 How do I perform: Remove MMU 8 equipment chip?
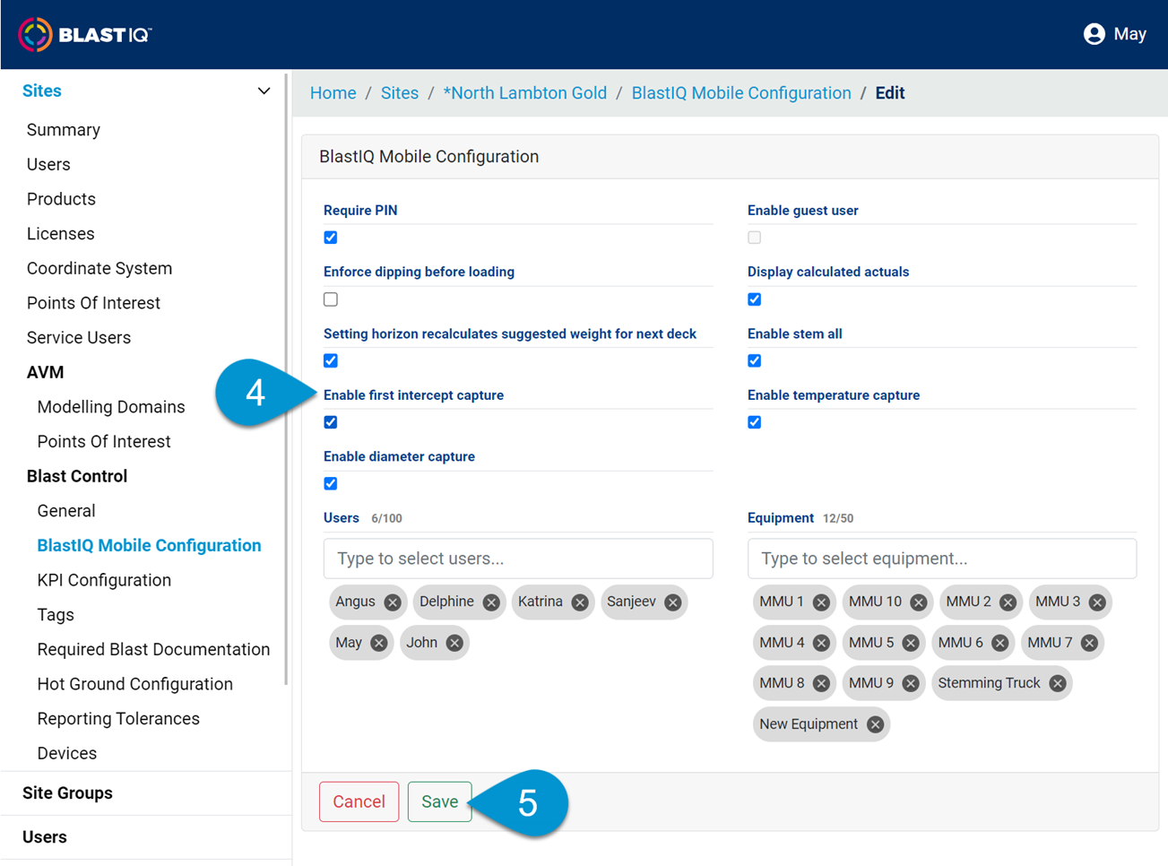[821, 683]
